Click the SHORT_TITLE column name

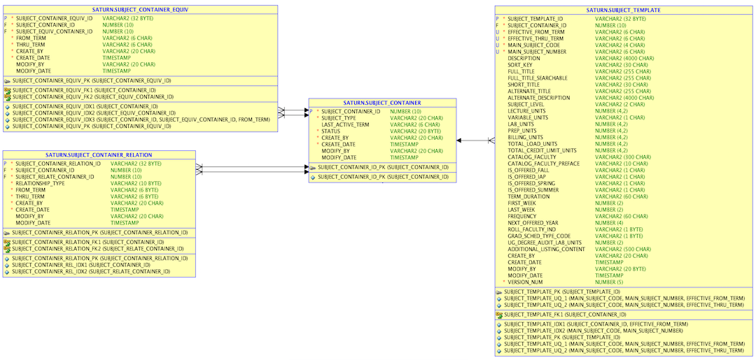(x=523, y=85)
